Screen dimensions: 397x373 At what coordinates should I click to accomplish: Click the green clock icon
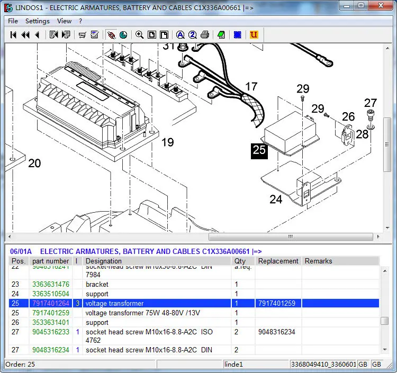123,35
